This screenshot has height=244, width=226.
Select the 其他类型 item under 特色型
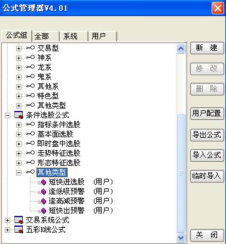point(51,106)
